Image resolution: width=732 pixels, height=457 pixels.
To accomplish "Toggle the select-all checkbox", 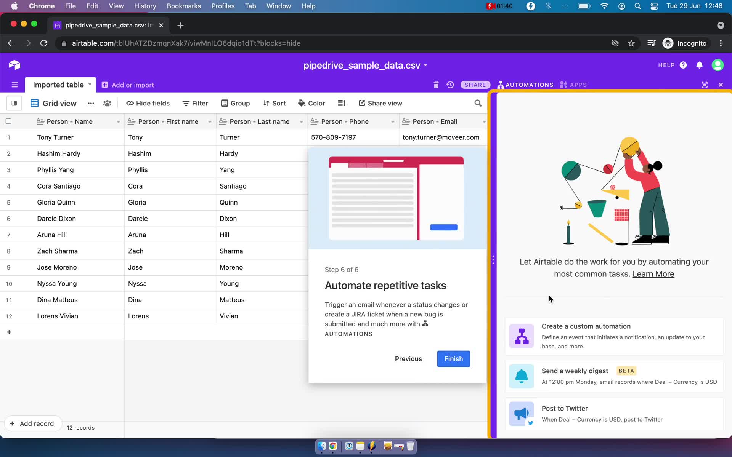I will (x=8, y=121).
